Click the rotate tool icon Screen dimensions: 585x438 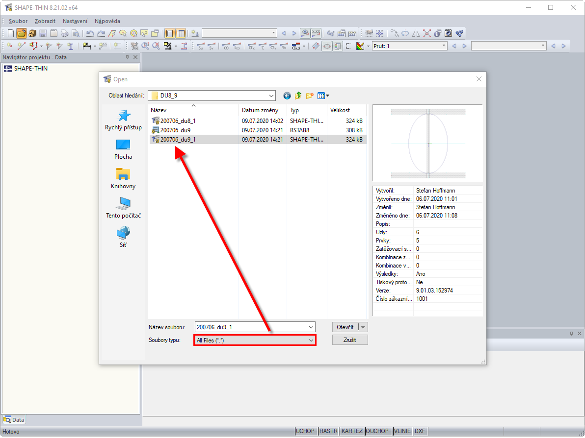coord(405,33)
